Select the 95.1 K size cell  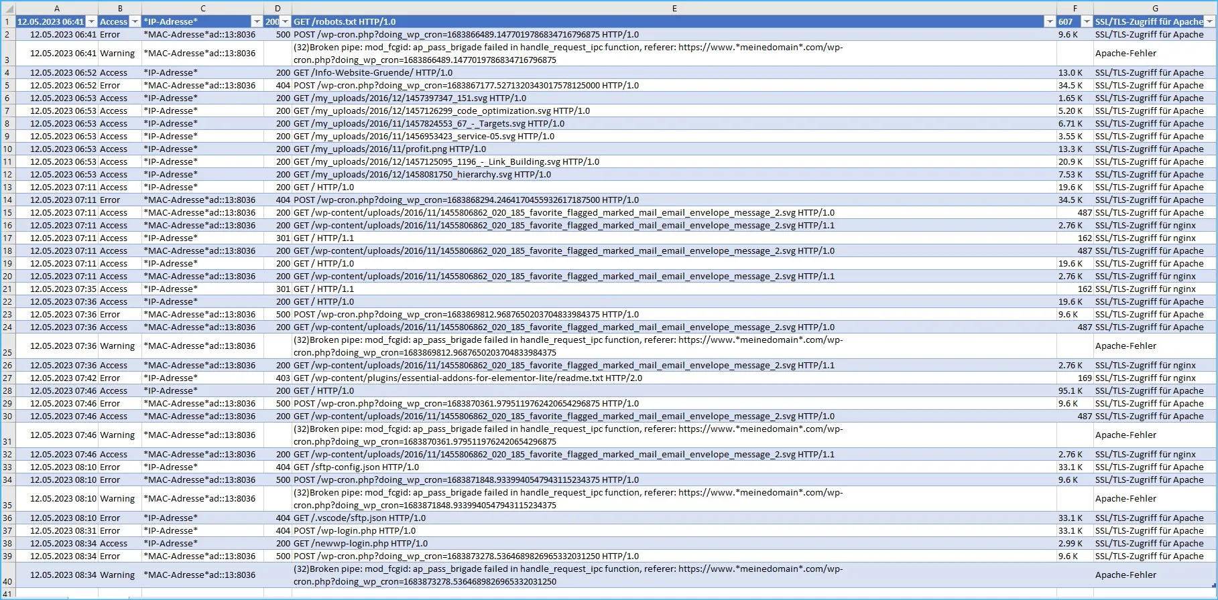[x=1075, y=391]
